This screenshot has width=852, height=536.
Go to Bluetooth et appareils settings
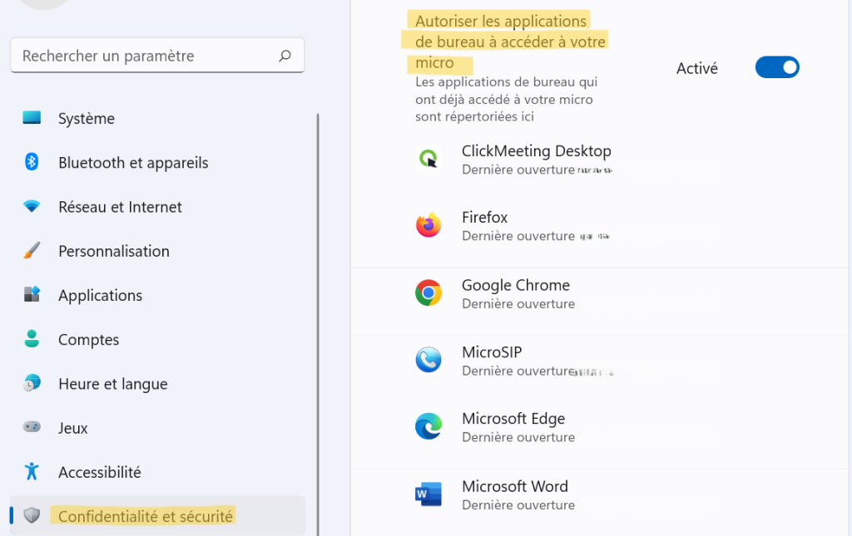[157, 162]
